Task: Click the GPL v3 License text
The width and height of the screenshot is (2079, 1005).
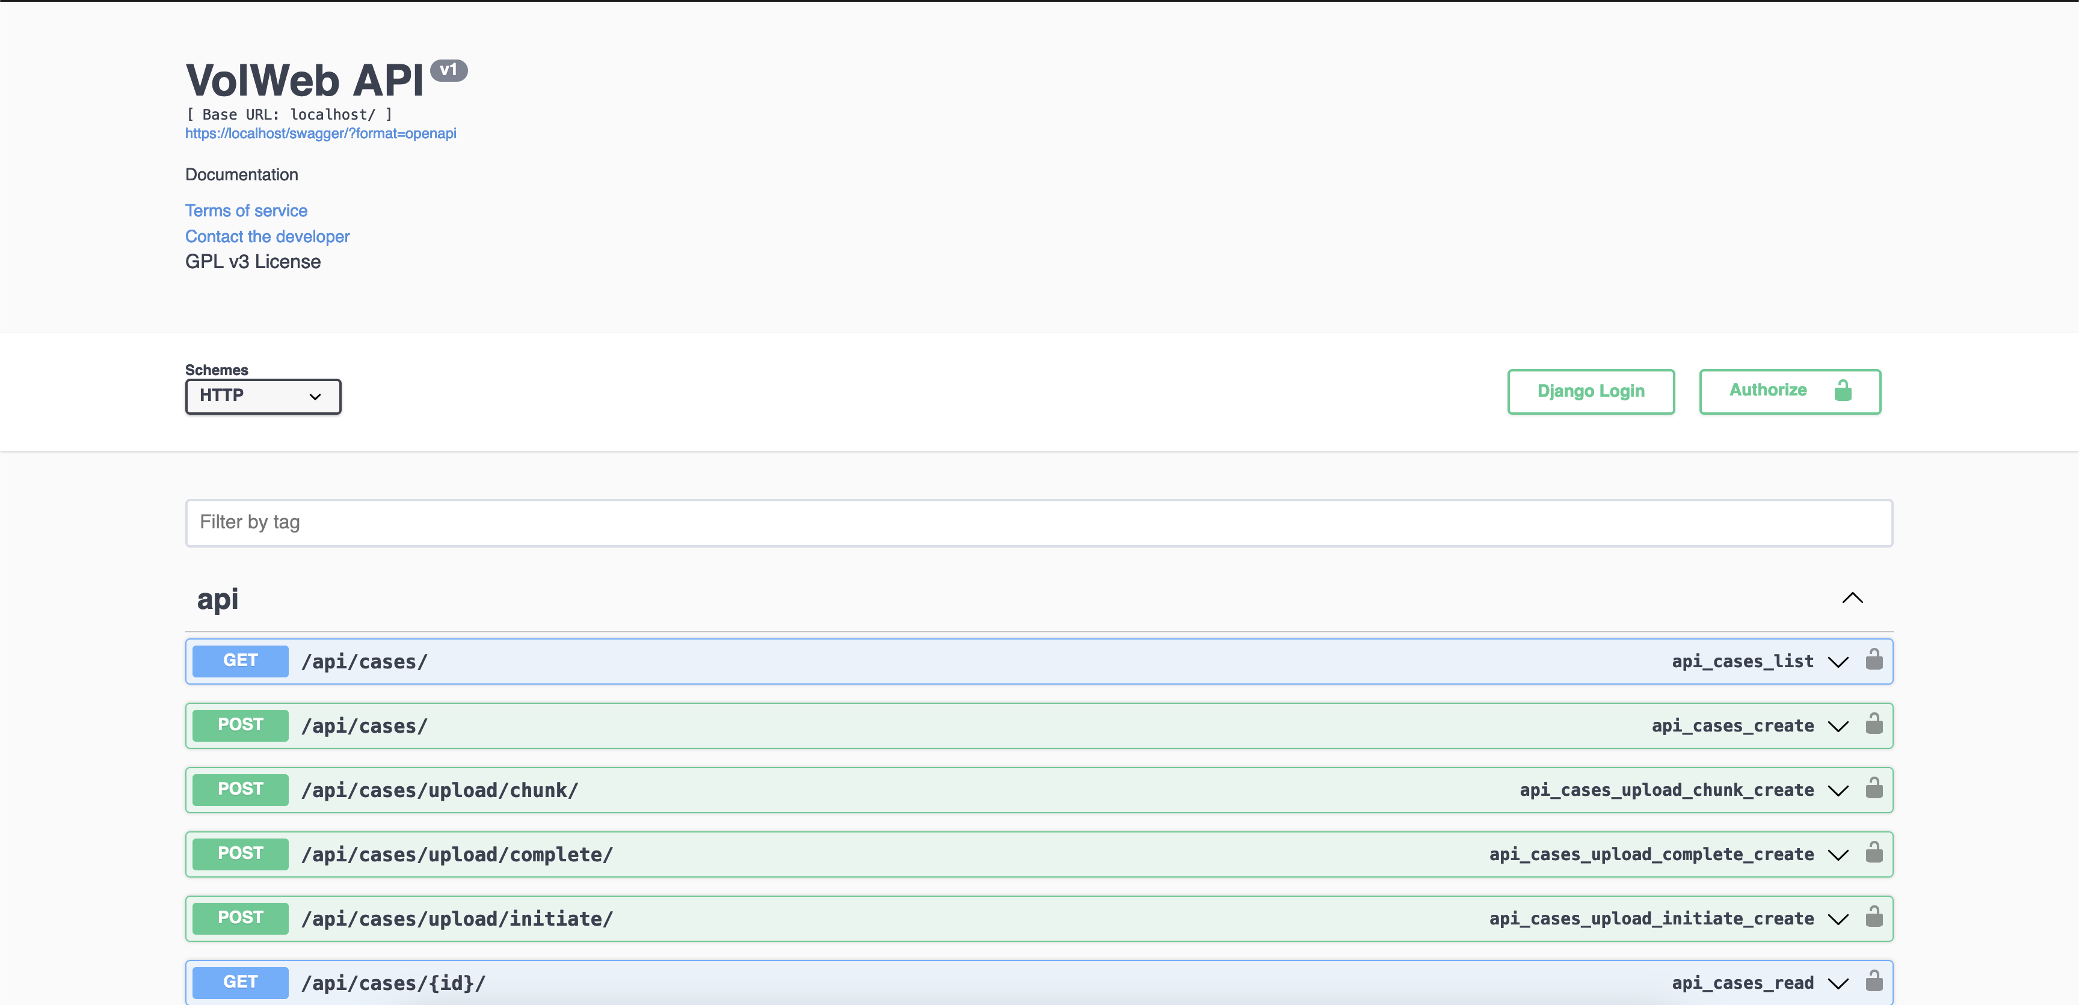Action: 253,261
